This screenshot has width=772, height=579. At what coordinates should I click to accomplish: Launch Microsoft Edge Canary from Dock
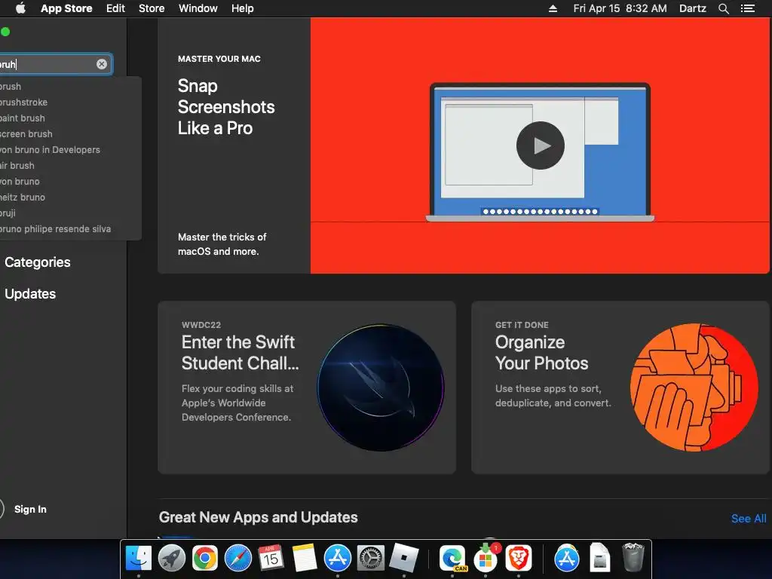(x=452, y=558)
